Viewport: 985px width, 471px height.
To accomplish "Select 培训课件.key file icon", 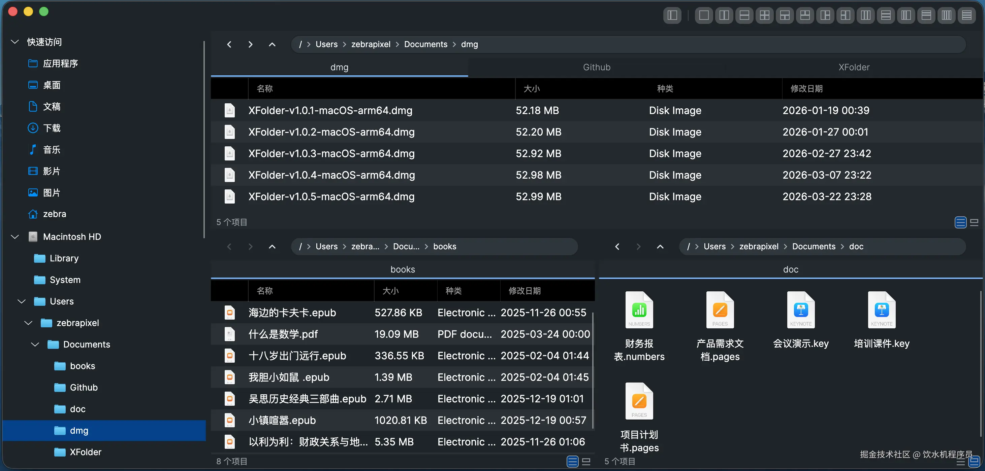I will (882, 310).
